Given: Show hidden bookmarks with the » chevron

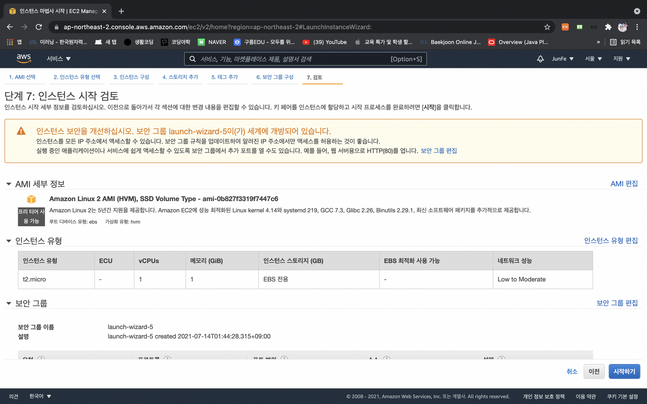Looking at the screenshot, I should tap(598, 42).
